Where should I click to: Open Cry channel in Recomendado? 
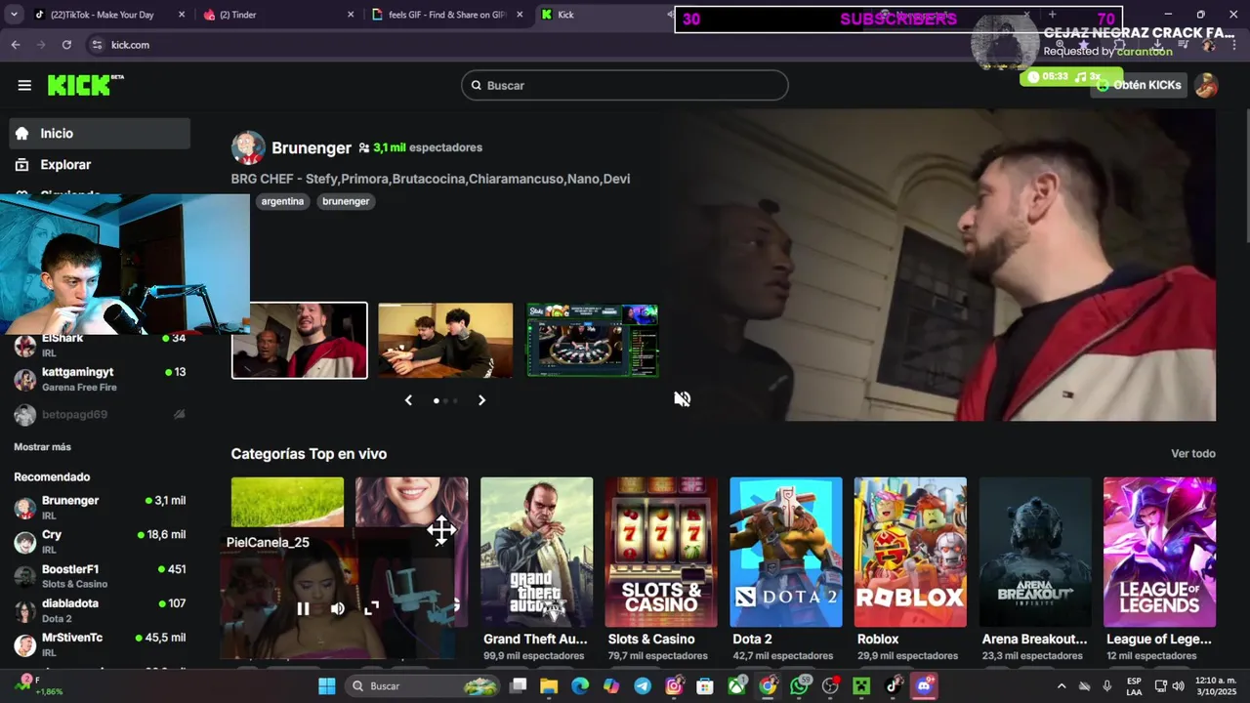tap(100, 542)
